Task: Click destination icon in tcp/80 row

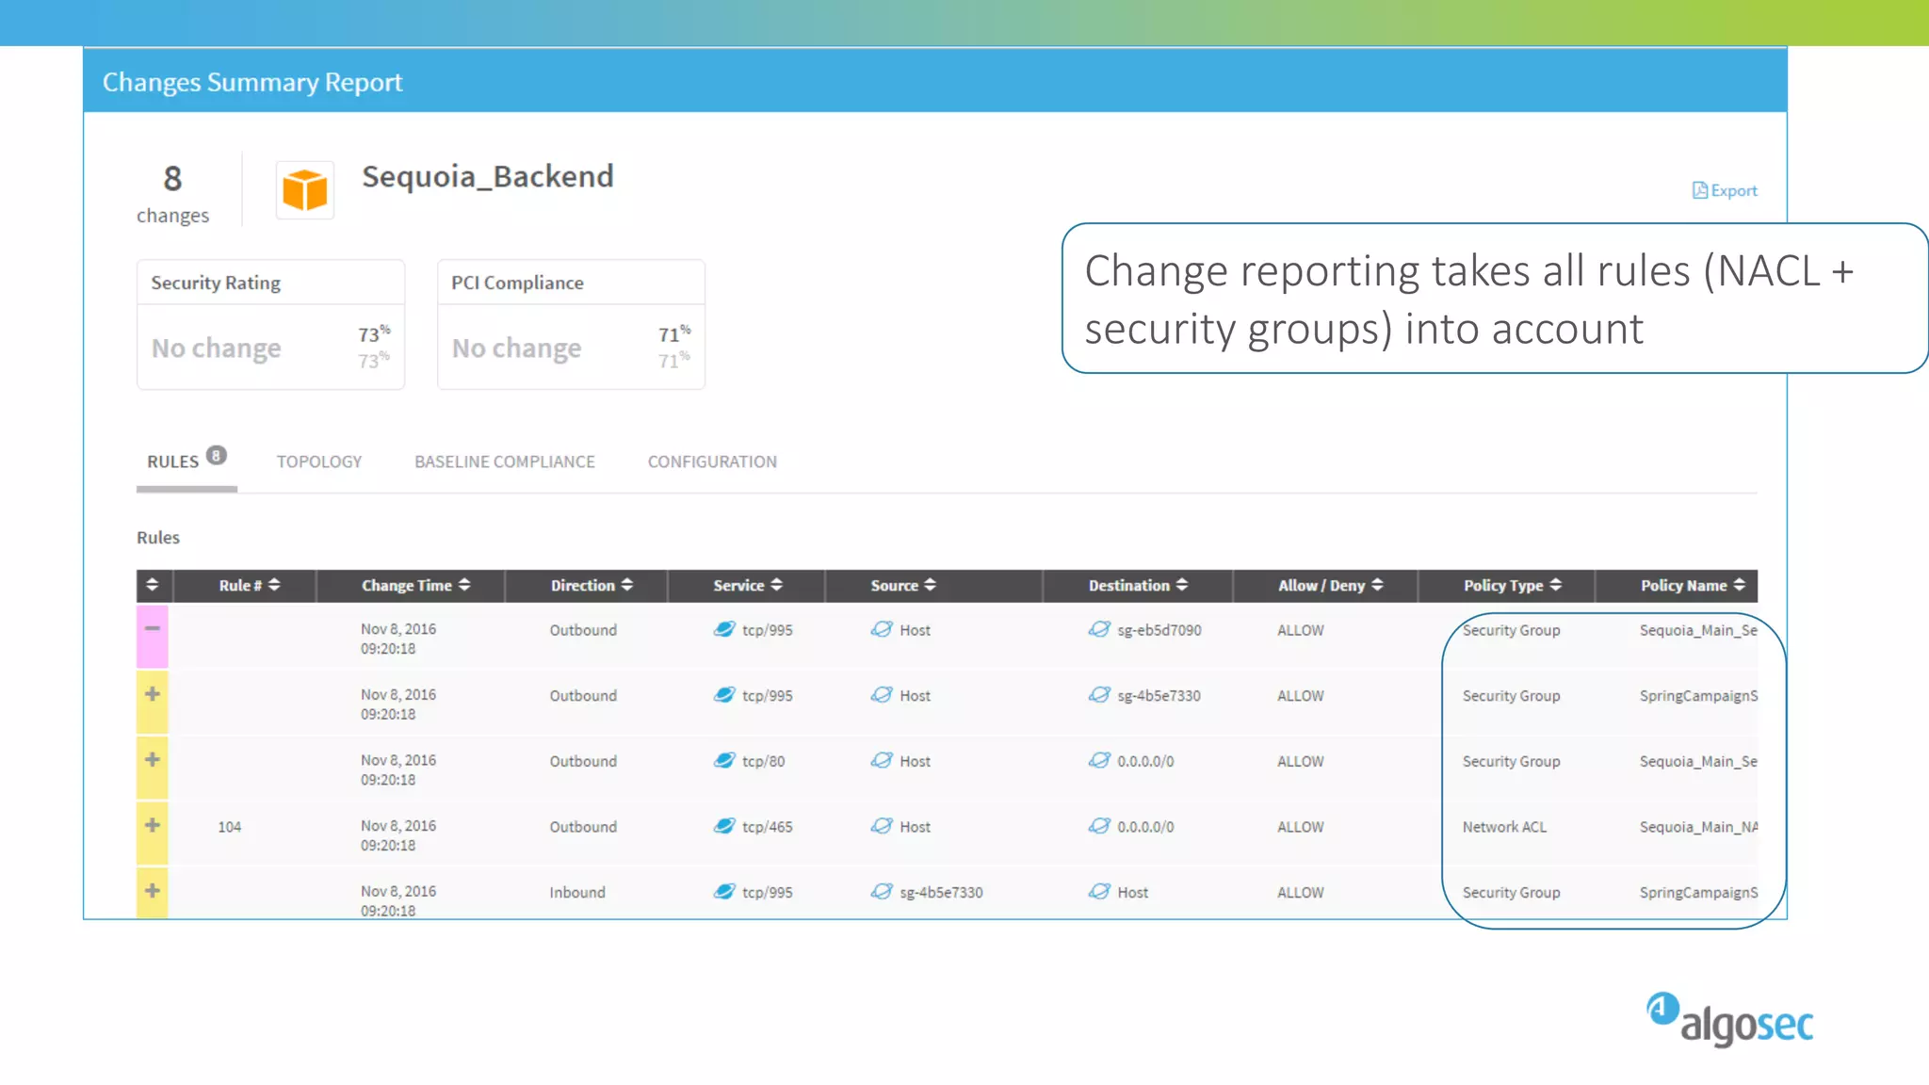Action: [x=1099, y=760]
